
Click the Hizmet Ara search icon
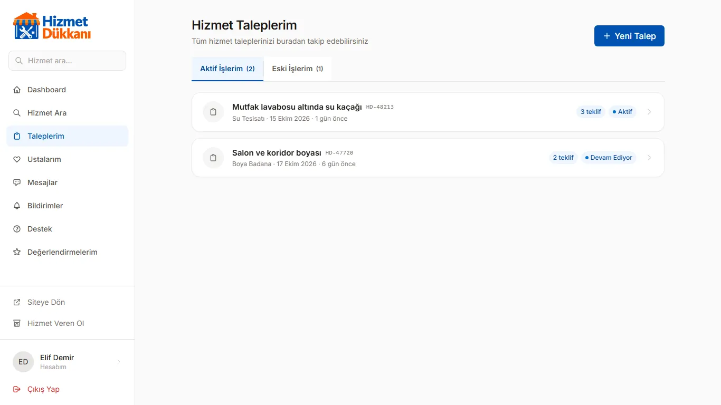(x=17, y=113)
